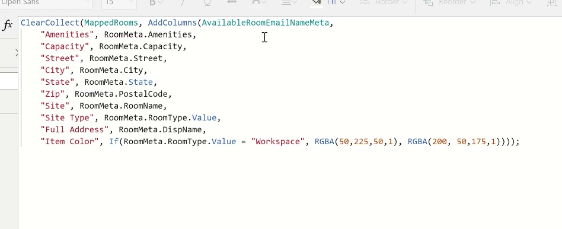Click the ClearCollect function in formula
The width and height of the screenshot is (562, 229).
tap(50, 23)
